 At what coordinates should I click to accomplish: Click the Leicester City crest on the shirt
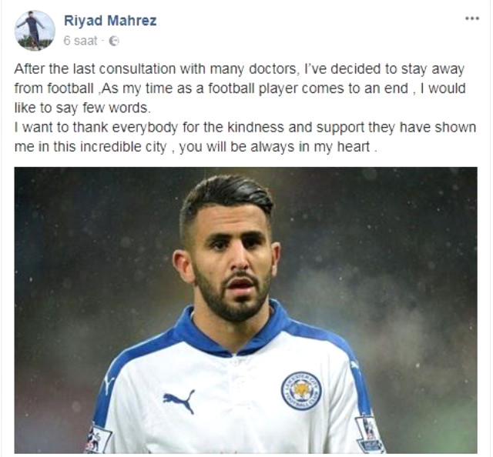pyautogui.click(x=301, y=391)
